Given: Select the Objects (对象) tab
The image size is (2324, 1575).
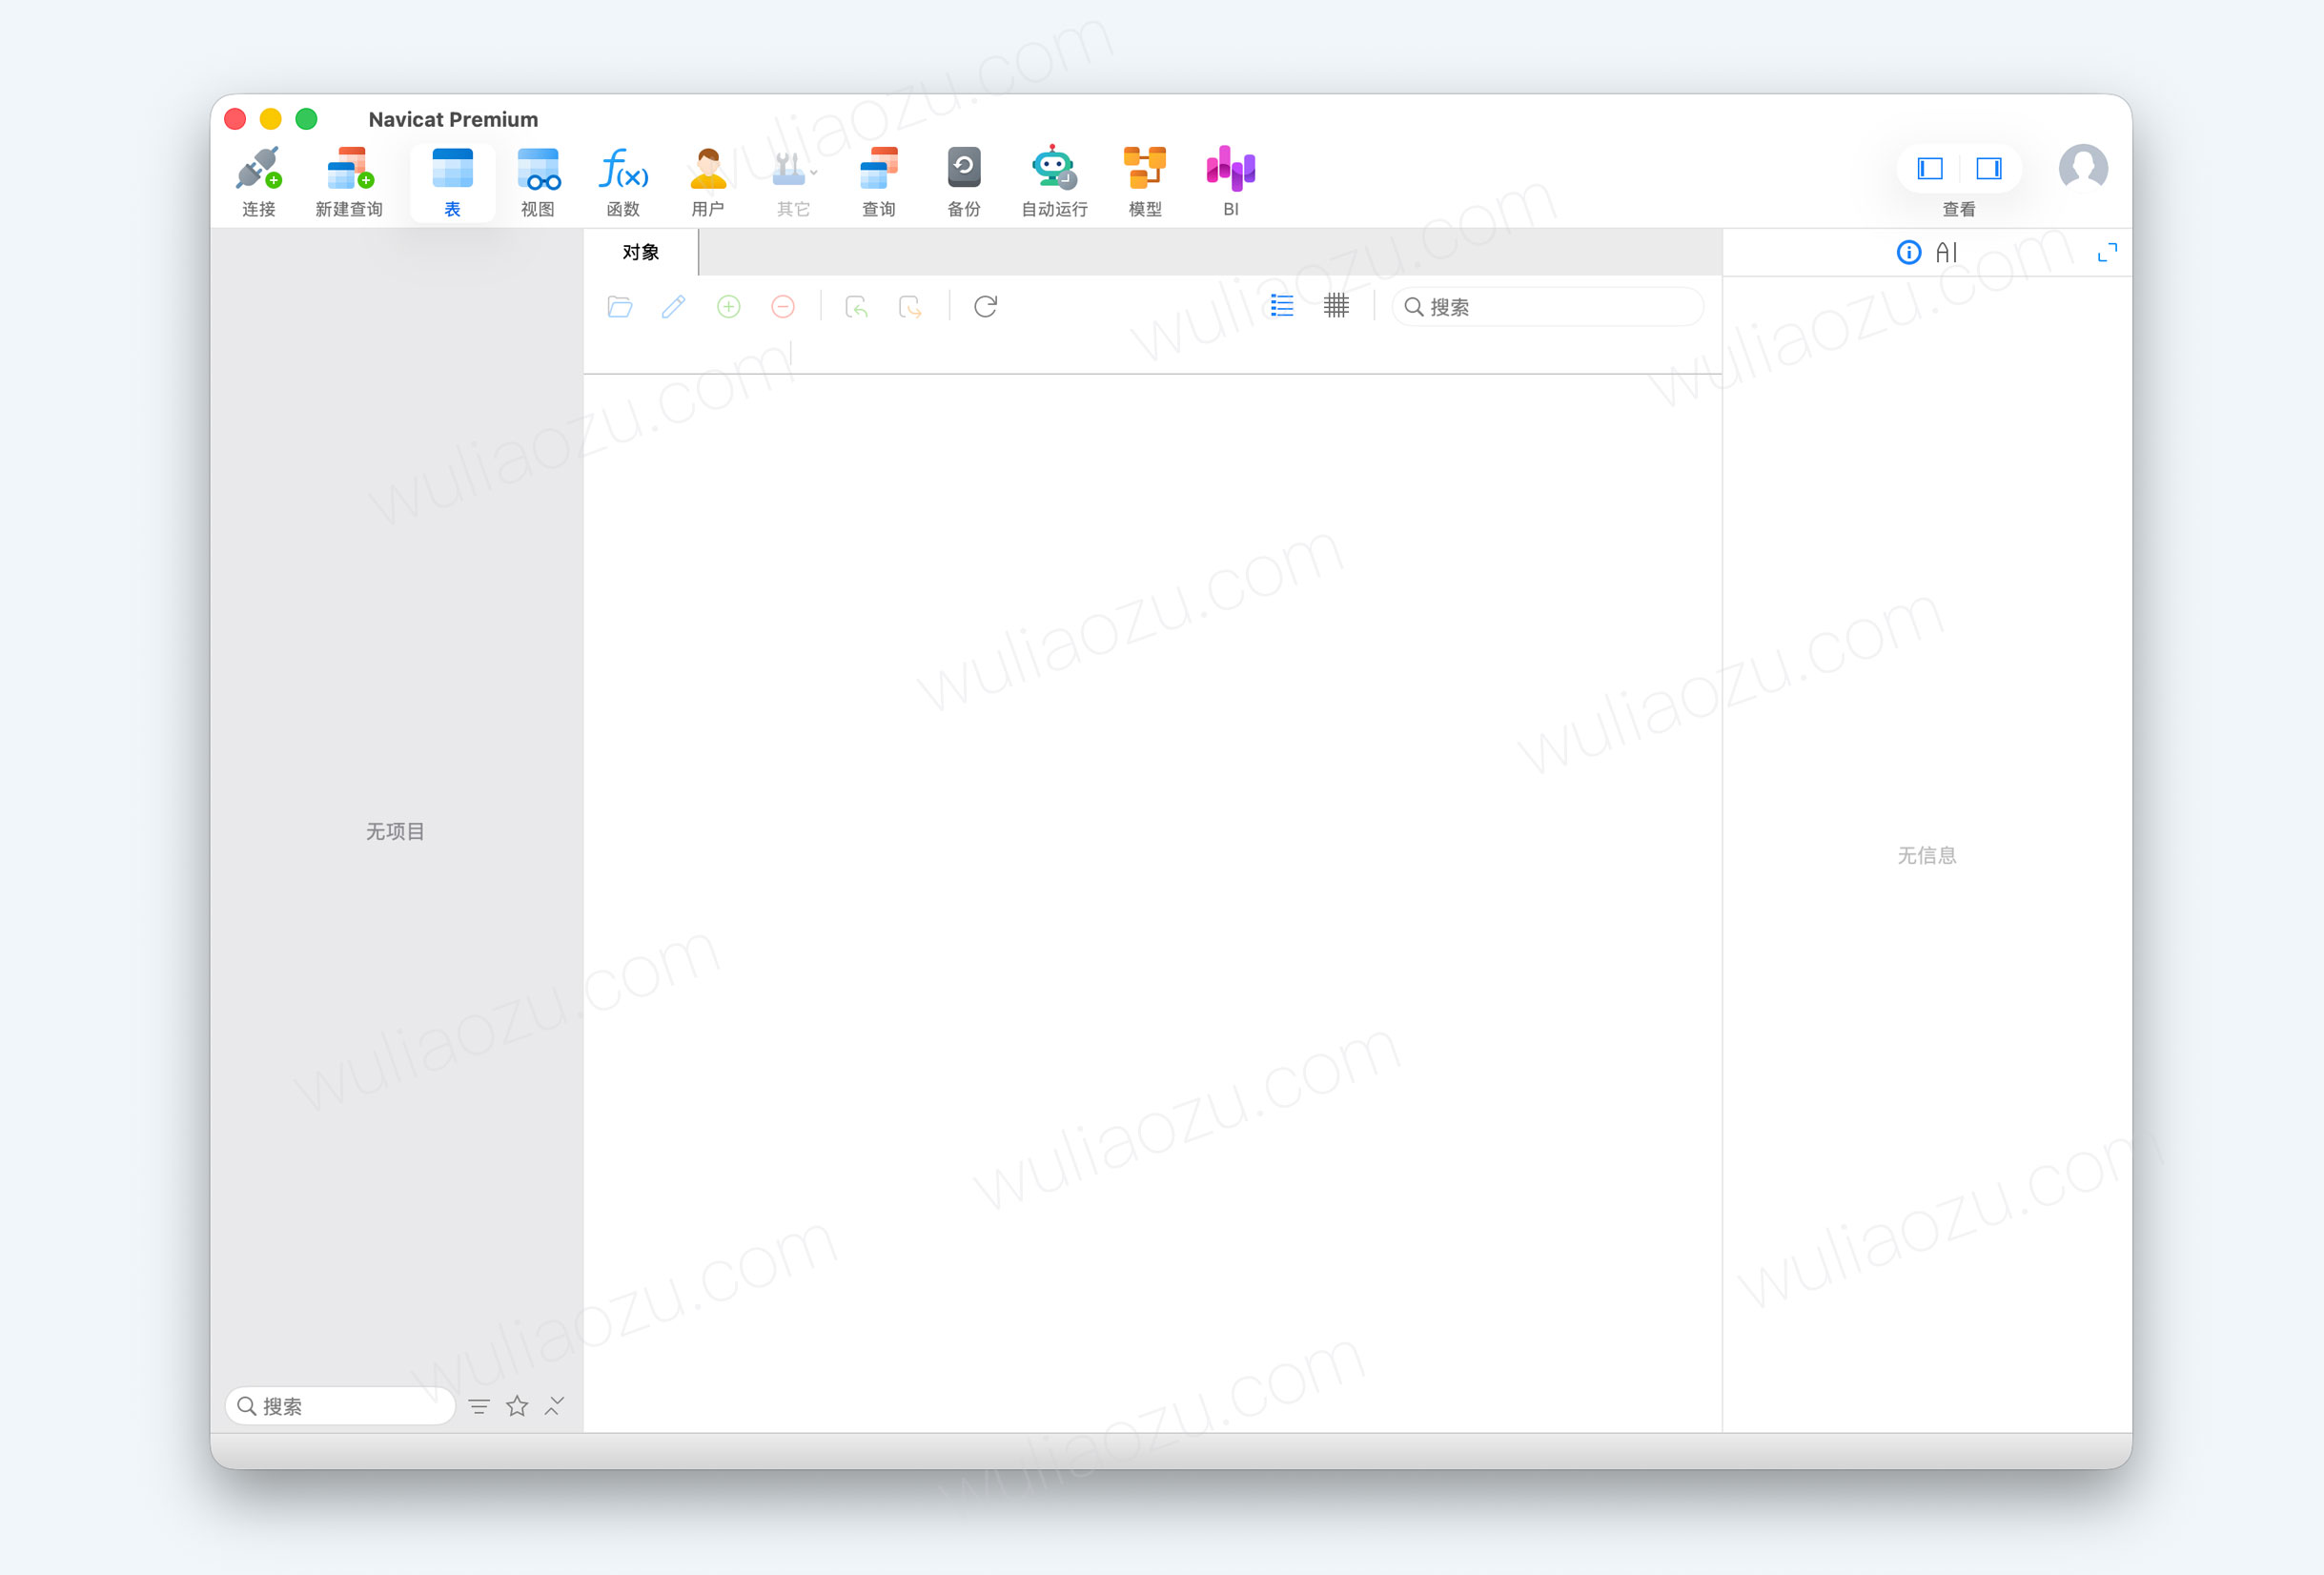Looking at the screenshot, I should (x=640, y=252).
